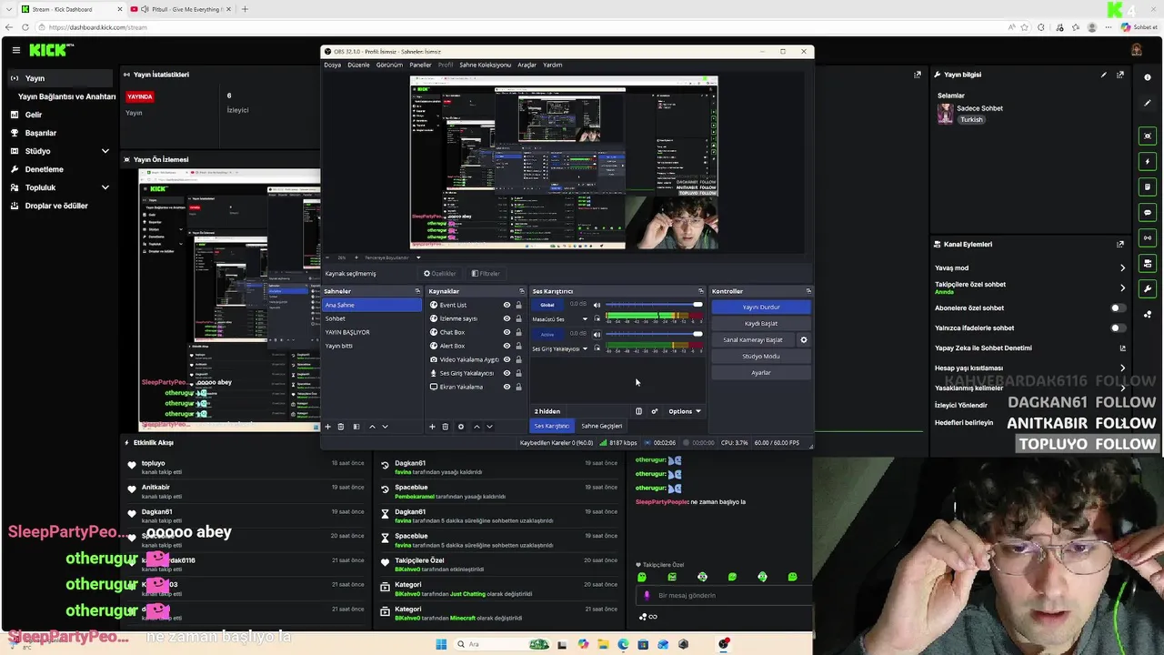The width and height of the screenshot is (1164, 655).
Task: Click Sanal Kamerayı Başlat button
Action: click(x=752, y=340)
